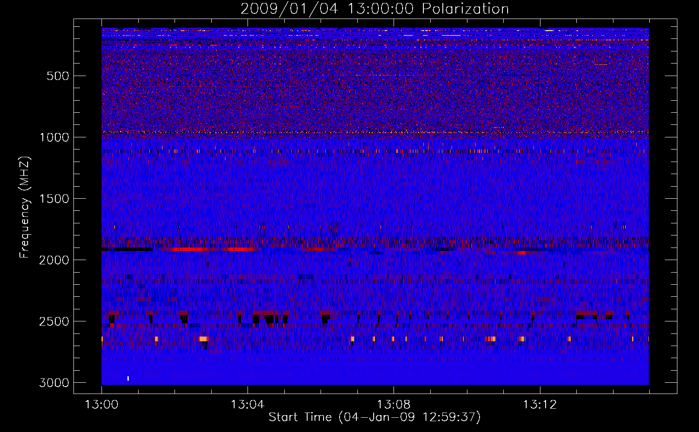Click the 13:12 time tick label
Screen dimensions: 699x432
pos(540,405)
